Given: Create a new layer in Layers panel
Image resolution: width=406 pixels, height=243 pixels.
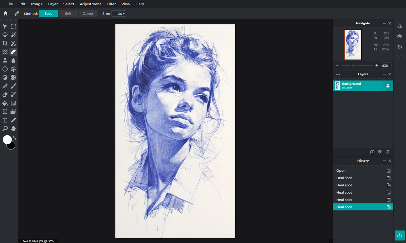Looking at the screenshot, I should [372, 152].
